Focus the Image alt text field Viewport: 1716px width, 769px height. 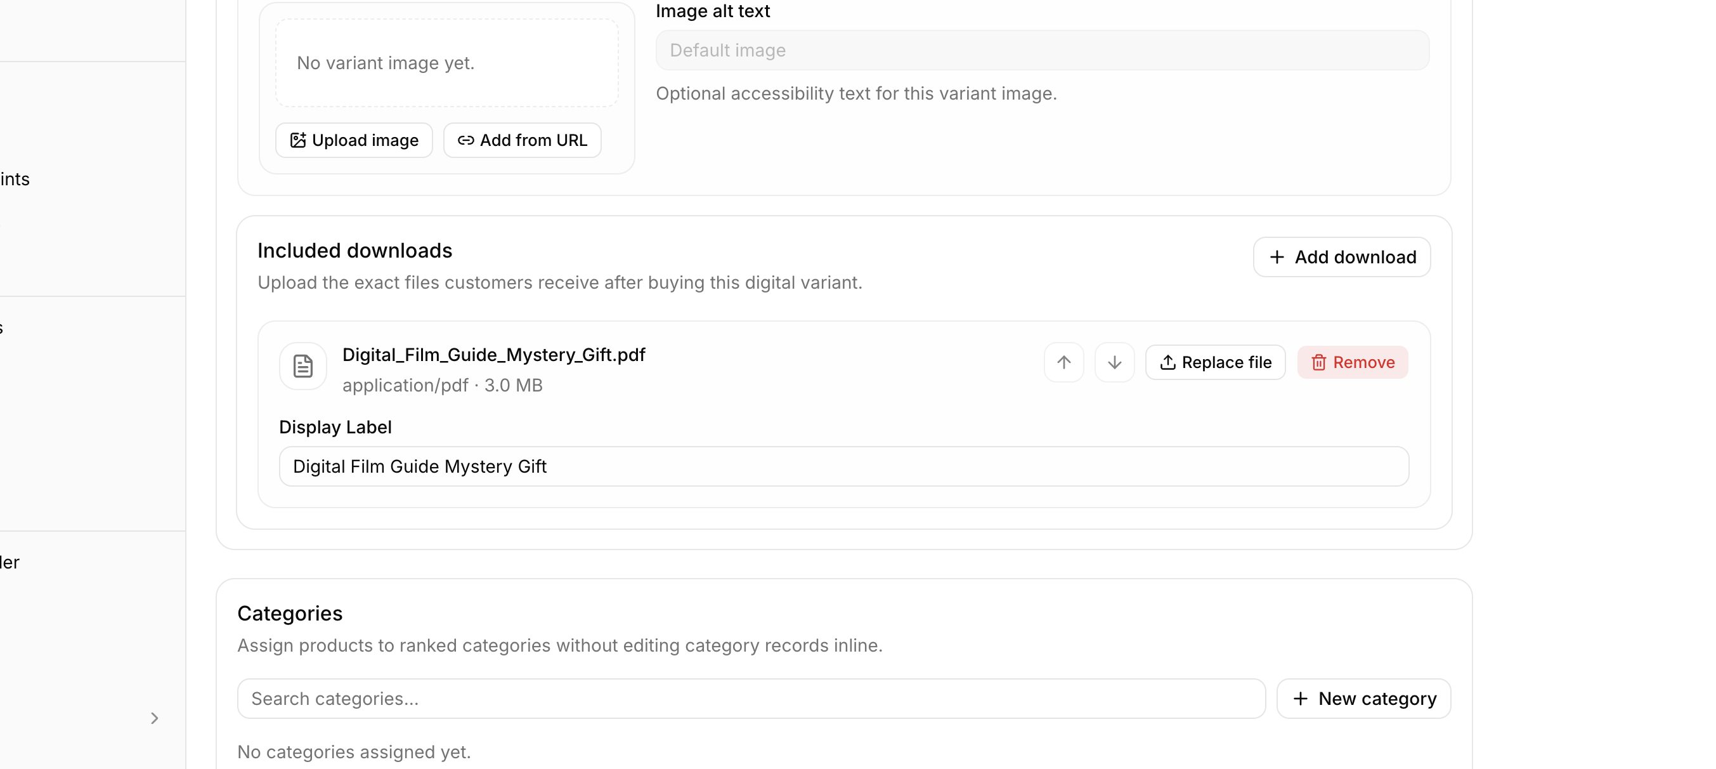coord(1042,50)
